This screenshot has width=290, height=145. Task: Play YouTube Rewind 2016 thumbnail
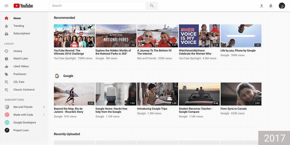(x=74, y=36)
